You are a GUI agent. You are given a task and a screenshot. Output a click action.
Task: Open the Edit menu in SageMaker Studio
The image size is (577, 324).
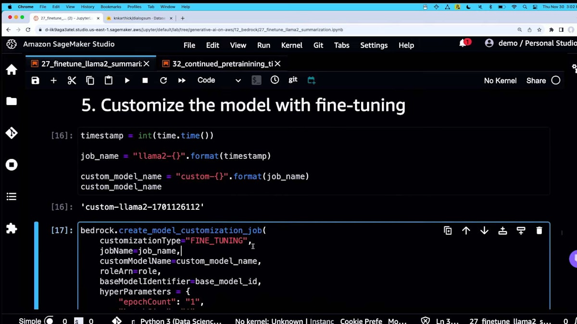(213, 45)
